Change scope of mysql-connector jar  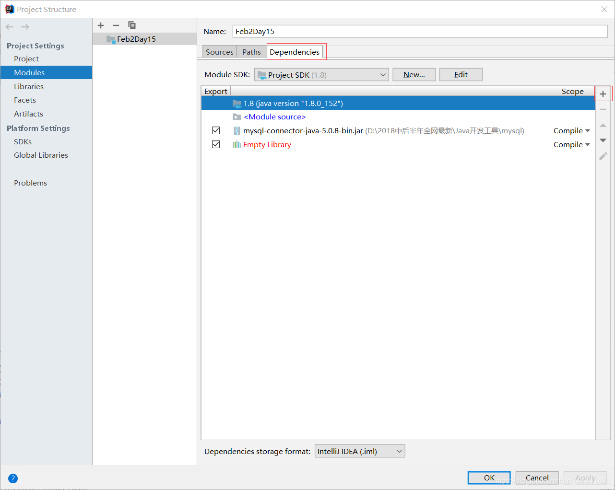pyautogui.click(x=571, y=131)
